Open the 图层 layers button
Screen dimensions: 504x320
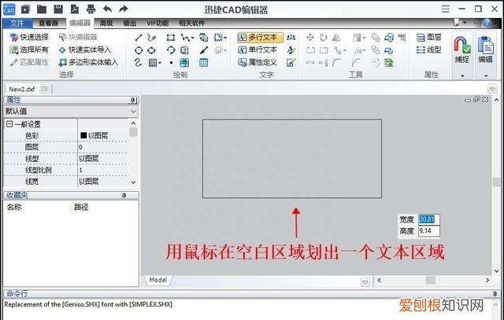tap(428, 38)
